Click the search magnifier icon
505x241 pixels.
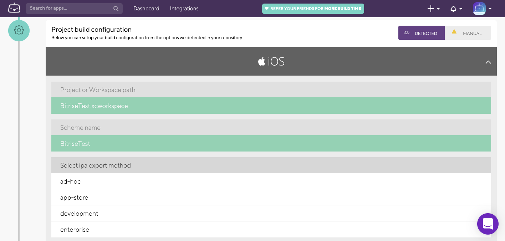point(116,9)
